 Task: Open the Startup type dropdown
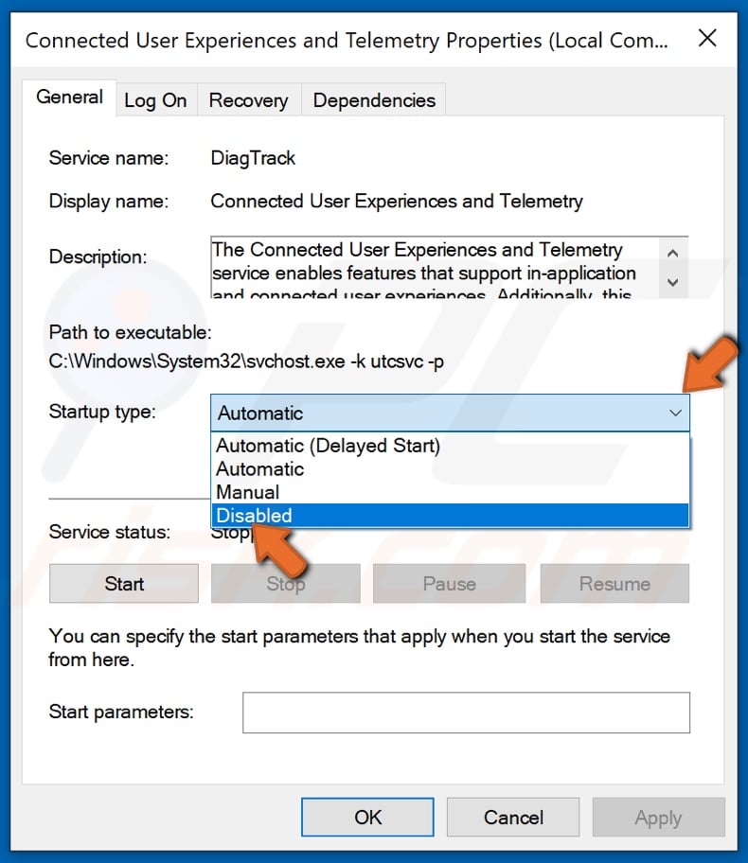pyautogui.click(x=674, y=413)
